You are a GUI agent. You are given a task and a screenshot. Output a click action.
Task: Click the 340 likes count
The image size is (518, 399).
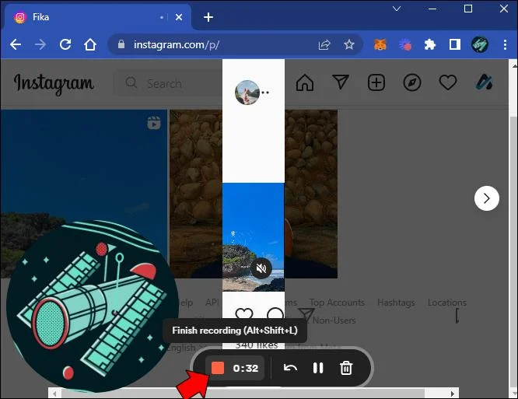(x=257, y=345)
